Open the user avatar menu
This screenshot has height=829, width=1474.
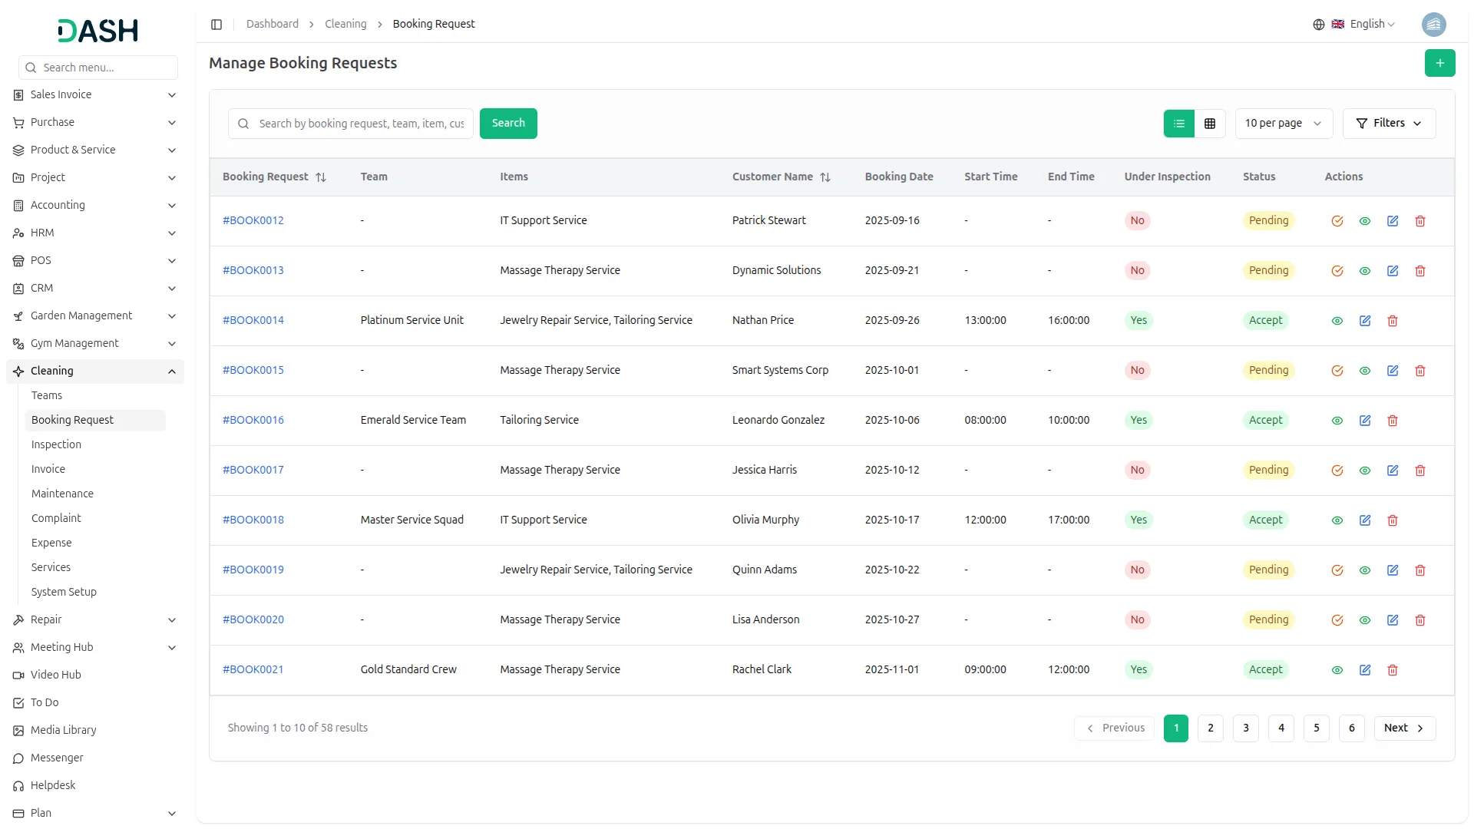point(1433,25)
